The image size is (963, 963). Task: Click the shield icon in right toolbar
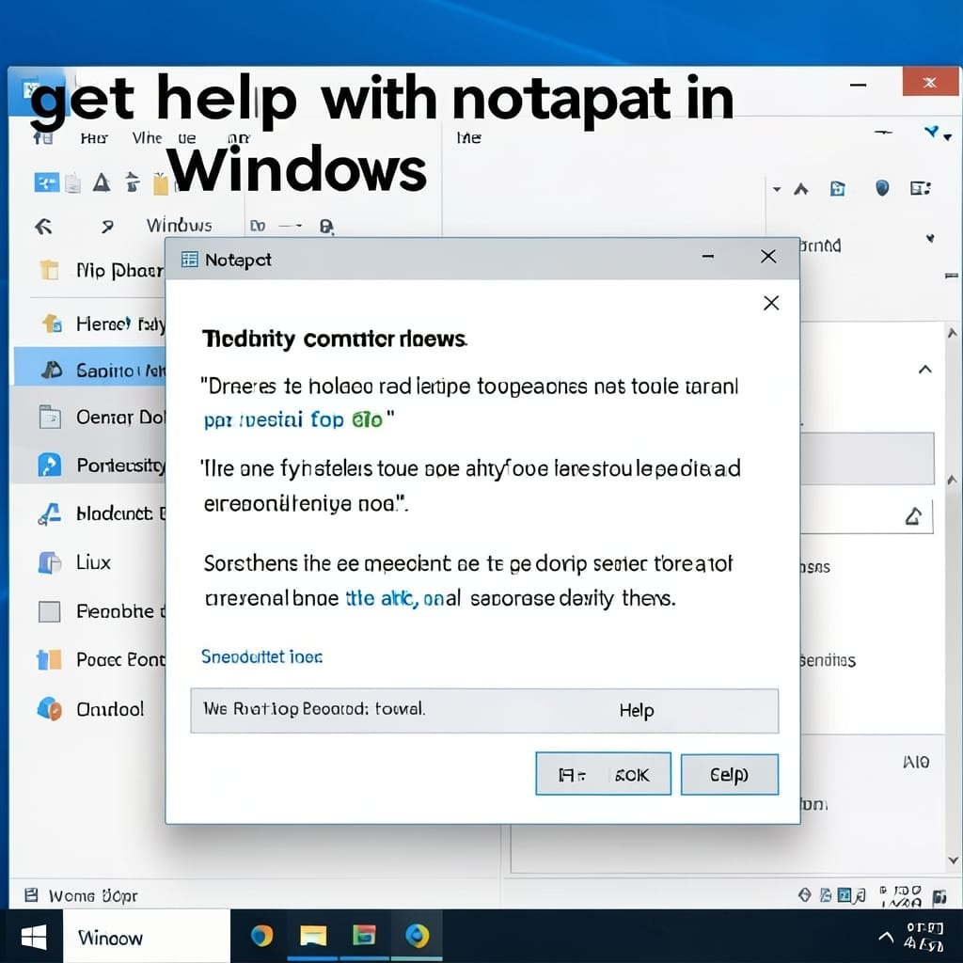(882, 187)
